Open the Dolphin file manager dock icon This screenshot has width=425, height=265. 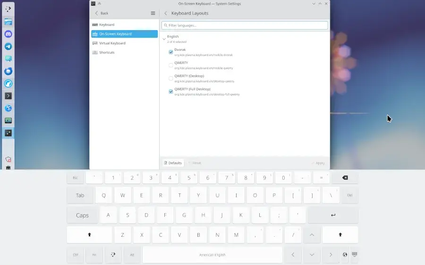coord(8,22)
